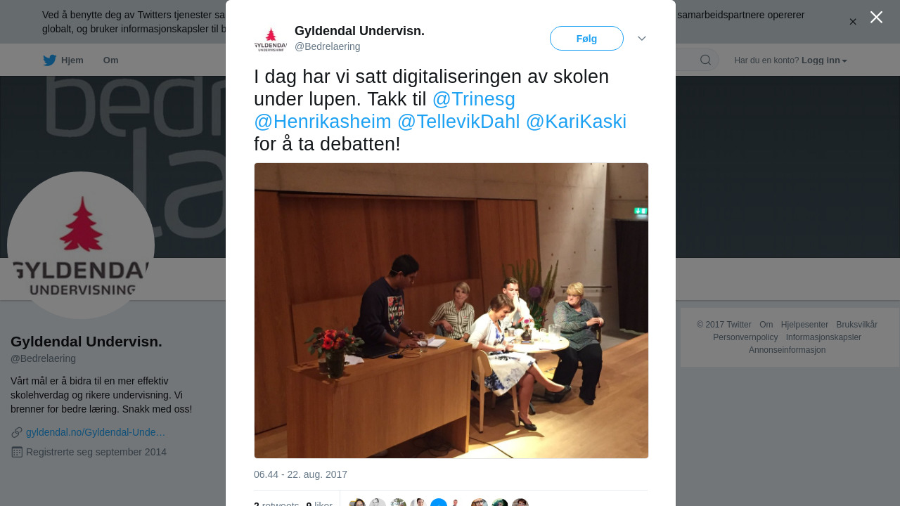Viewport: 900px width, 506px height.
Task: Click the tweet timestamp 22. aug. 2017
Action: (x=300, y=474)
